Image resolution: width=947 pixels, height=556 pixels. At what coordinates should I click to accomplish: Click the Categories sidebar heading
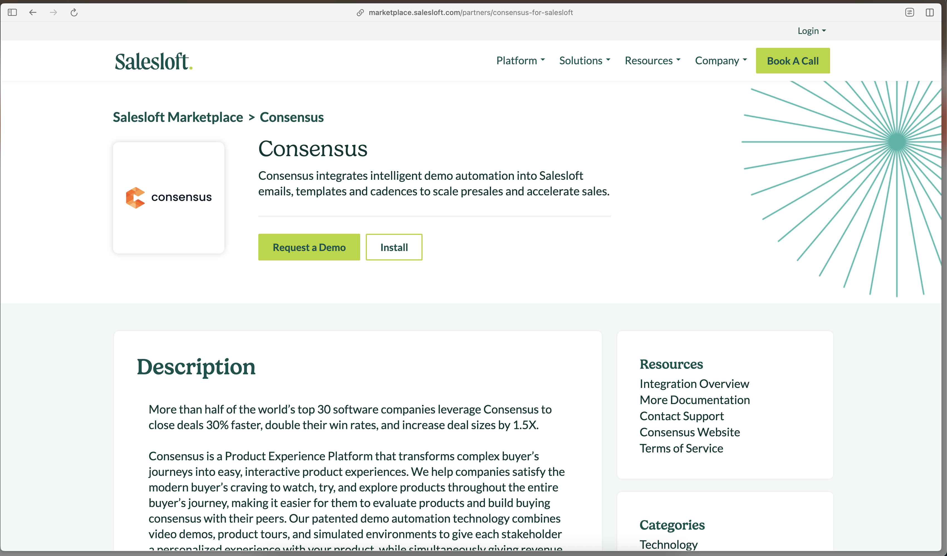pos(672,525)
